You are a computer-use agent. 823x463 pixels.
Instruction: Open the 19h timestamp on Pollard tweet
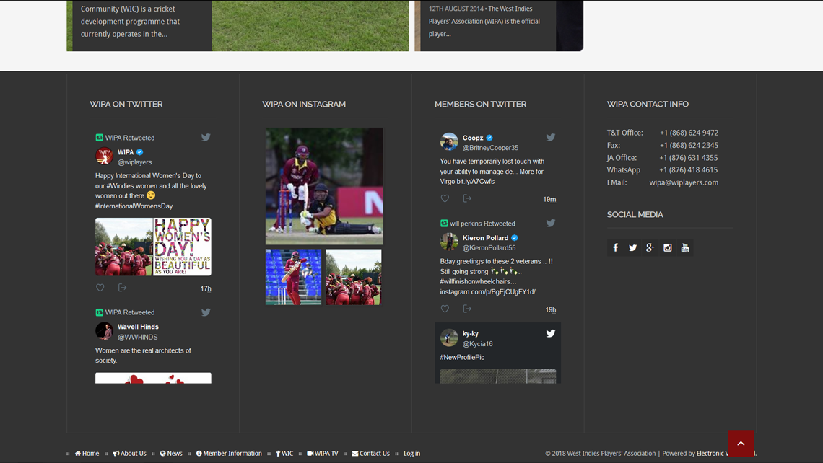551,310
